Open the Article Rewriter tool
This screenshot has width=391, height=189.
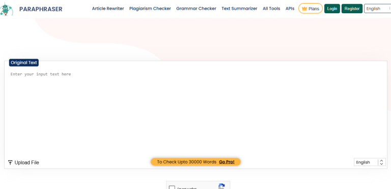coord(108,9)
